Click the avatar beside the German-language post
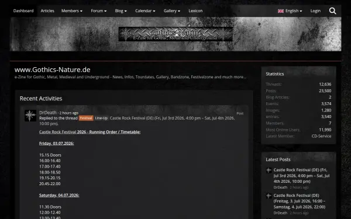The image size is (351, 219). (269, 196)
